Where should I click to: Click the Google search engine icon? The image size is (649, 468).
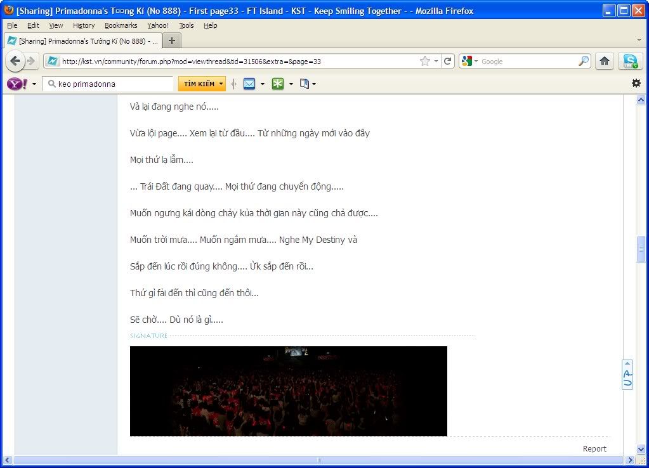tap(466, 62)
